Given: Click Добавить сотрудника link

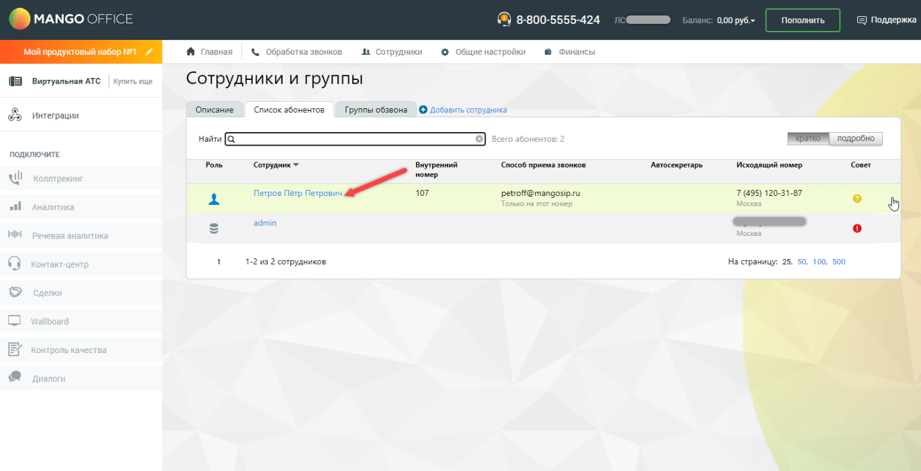Looking at the screenshot, I should 468,110.
